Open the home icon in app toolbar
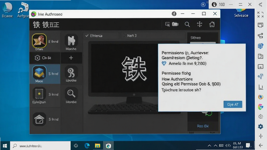The image size is (267, 150). (x=212, y=24)
